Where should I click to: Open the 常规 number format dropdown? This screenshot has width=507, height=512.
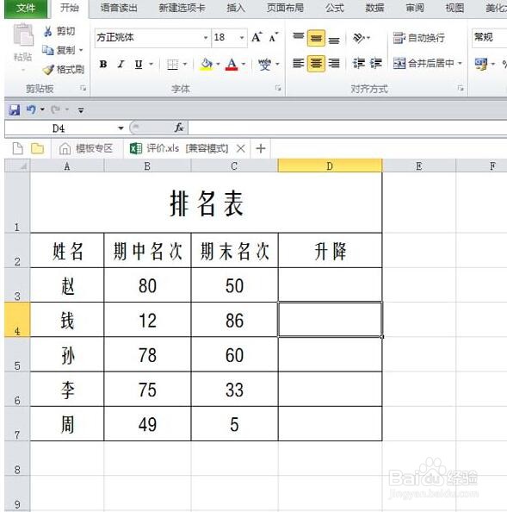coord(490,38)
